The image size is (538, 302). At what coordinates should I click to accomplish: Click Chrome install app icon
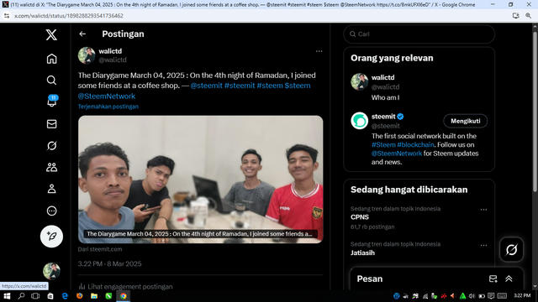click(x=515, y=16)
